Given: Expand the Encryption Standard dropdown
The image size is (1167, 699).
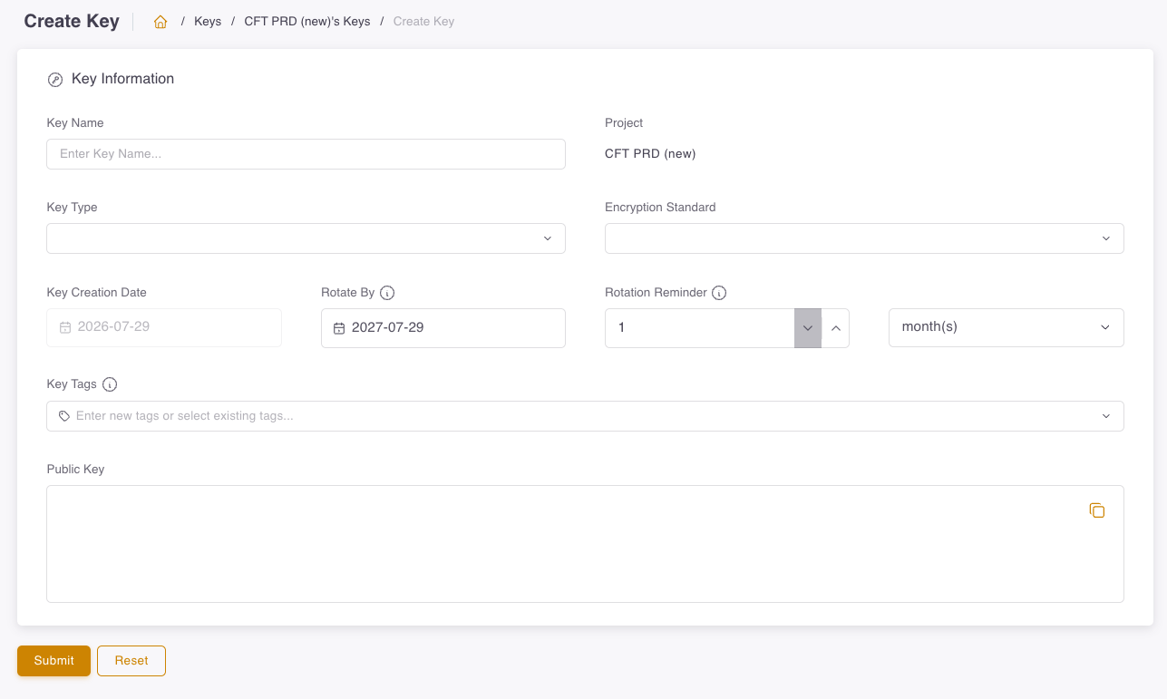Looking at the screenshot, I should [864, 238].
